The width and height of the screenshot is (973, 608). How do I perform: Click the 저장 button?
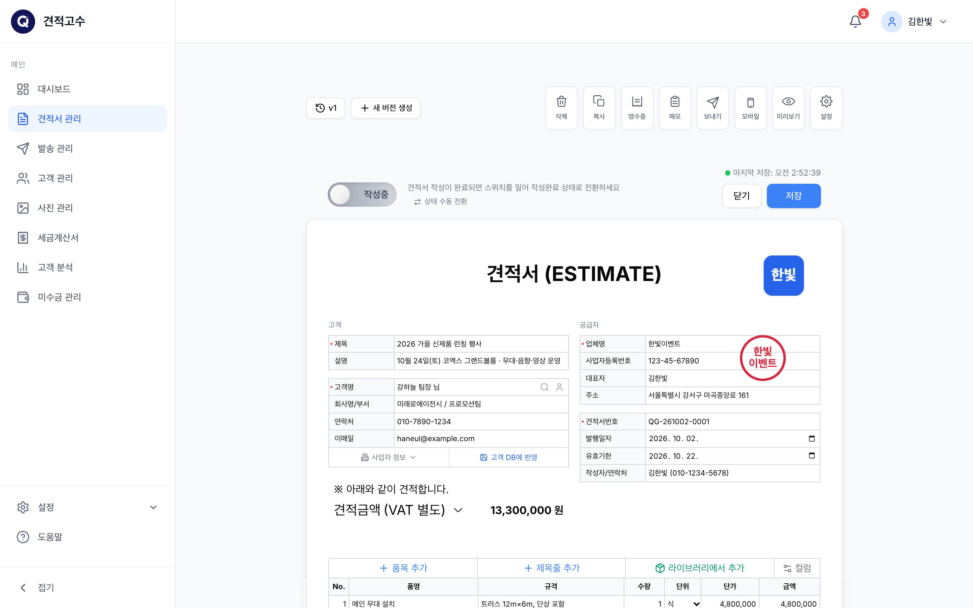click(x=793, y=196)
